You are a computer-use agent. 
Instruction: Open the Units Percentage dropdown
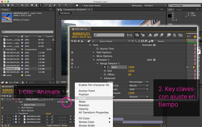point(138,82)
